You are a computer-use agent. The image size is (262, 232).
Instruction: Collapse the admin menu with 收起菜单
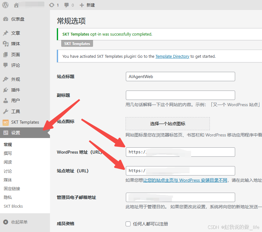pyautogui.click(x=19, y=222)
